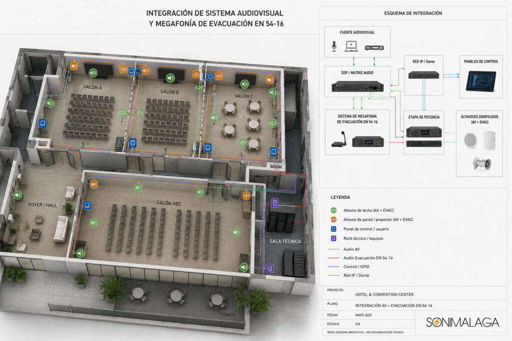This screenshot has width=512, height=341.
Task: Click the 'SALA TÉCNICA' label
Action: (x=285, y=241)
